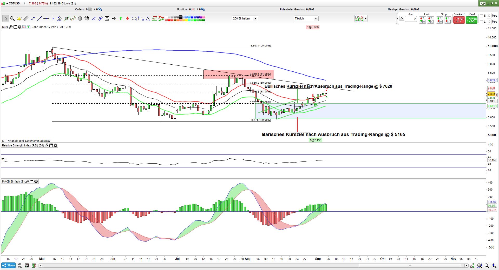The height and width of the screenshot is (270, 499).
Task: Click the Relative Strength Index (RSI) label
Action: [23, 145]
